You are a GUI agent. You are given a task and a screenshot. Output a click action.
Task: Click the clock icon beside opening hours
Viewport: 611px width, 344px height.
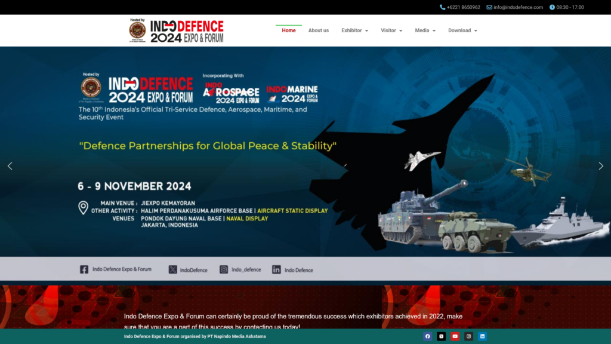click(x=552, y=7)
